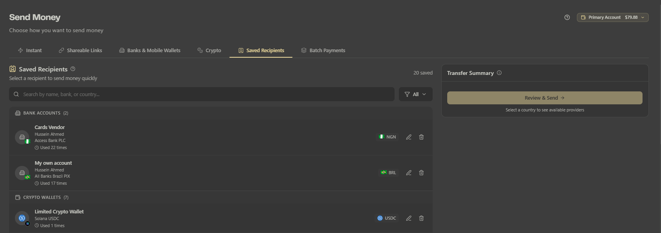The image size is (661, 233).
Task: Click the My own account bank avatar icon
Action: pyautogui.click(x=22, y=173)
